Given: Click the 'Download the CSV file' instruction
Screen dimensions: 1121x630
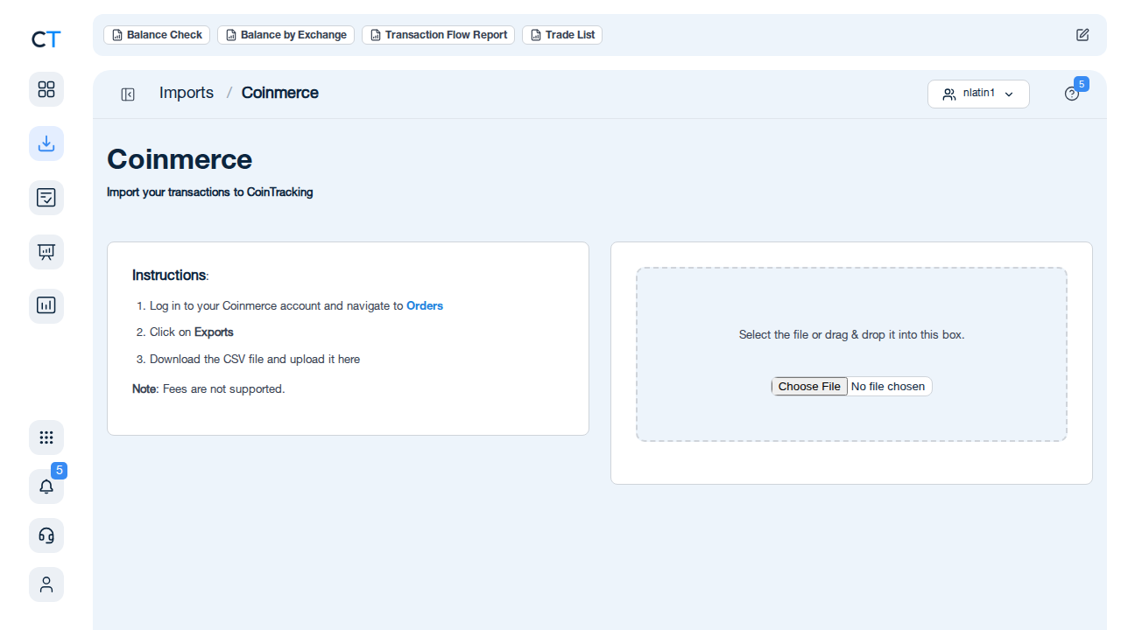Looking at the screenshot, I should (255, 360).
